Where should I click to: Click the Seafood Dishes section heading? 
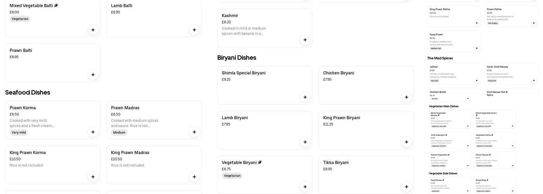click(28, 92)
